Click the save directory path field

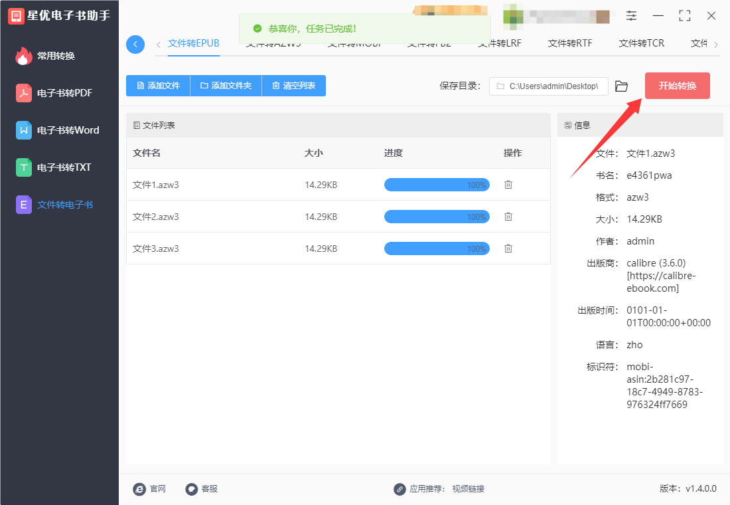(549, 86)
